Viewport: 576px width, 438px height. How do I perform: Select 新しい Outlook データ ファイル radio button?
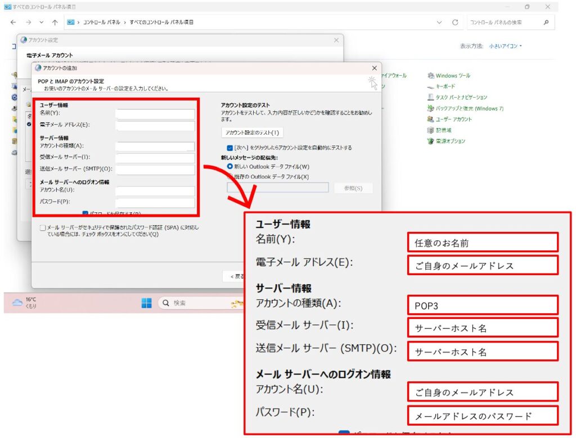point(229,167)
